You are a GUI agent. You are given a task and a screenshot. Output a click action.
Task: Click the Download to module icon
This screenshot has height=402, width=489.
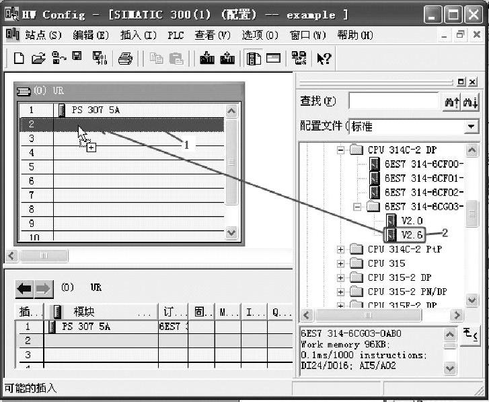[x=206, y=58]
